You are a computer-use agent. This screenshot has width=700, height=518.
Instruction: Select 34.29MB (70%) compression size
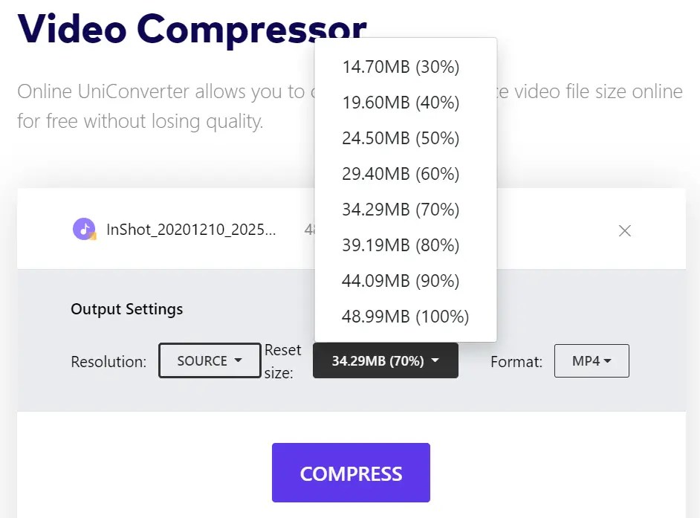click(401, 210)
